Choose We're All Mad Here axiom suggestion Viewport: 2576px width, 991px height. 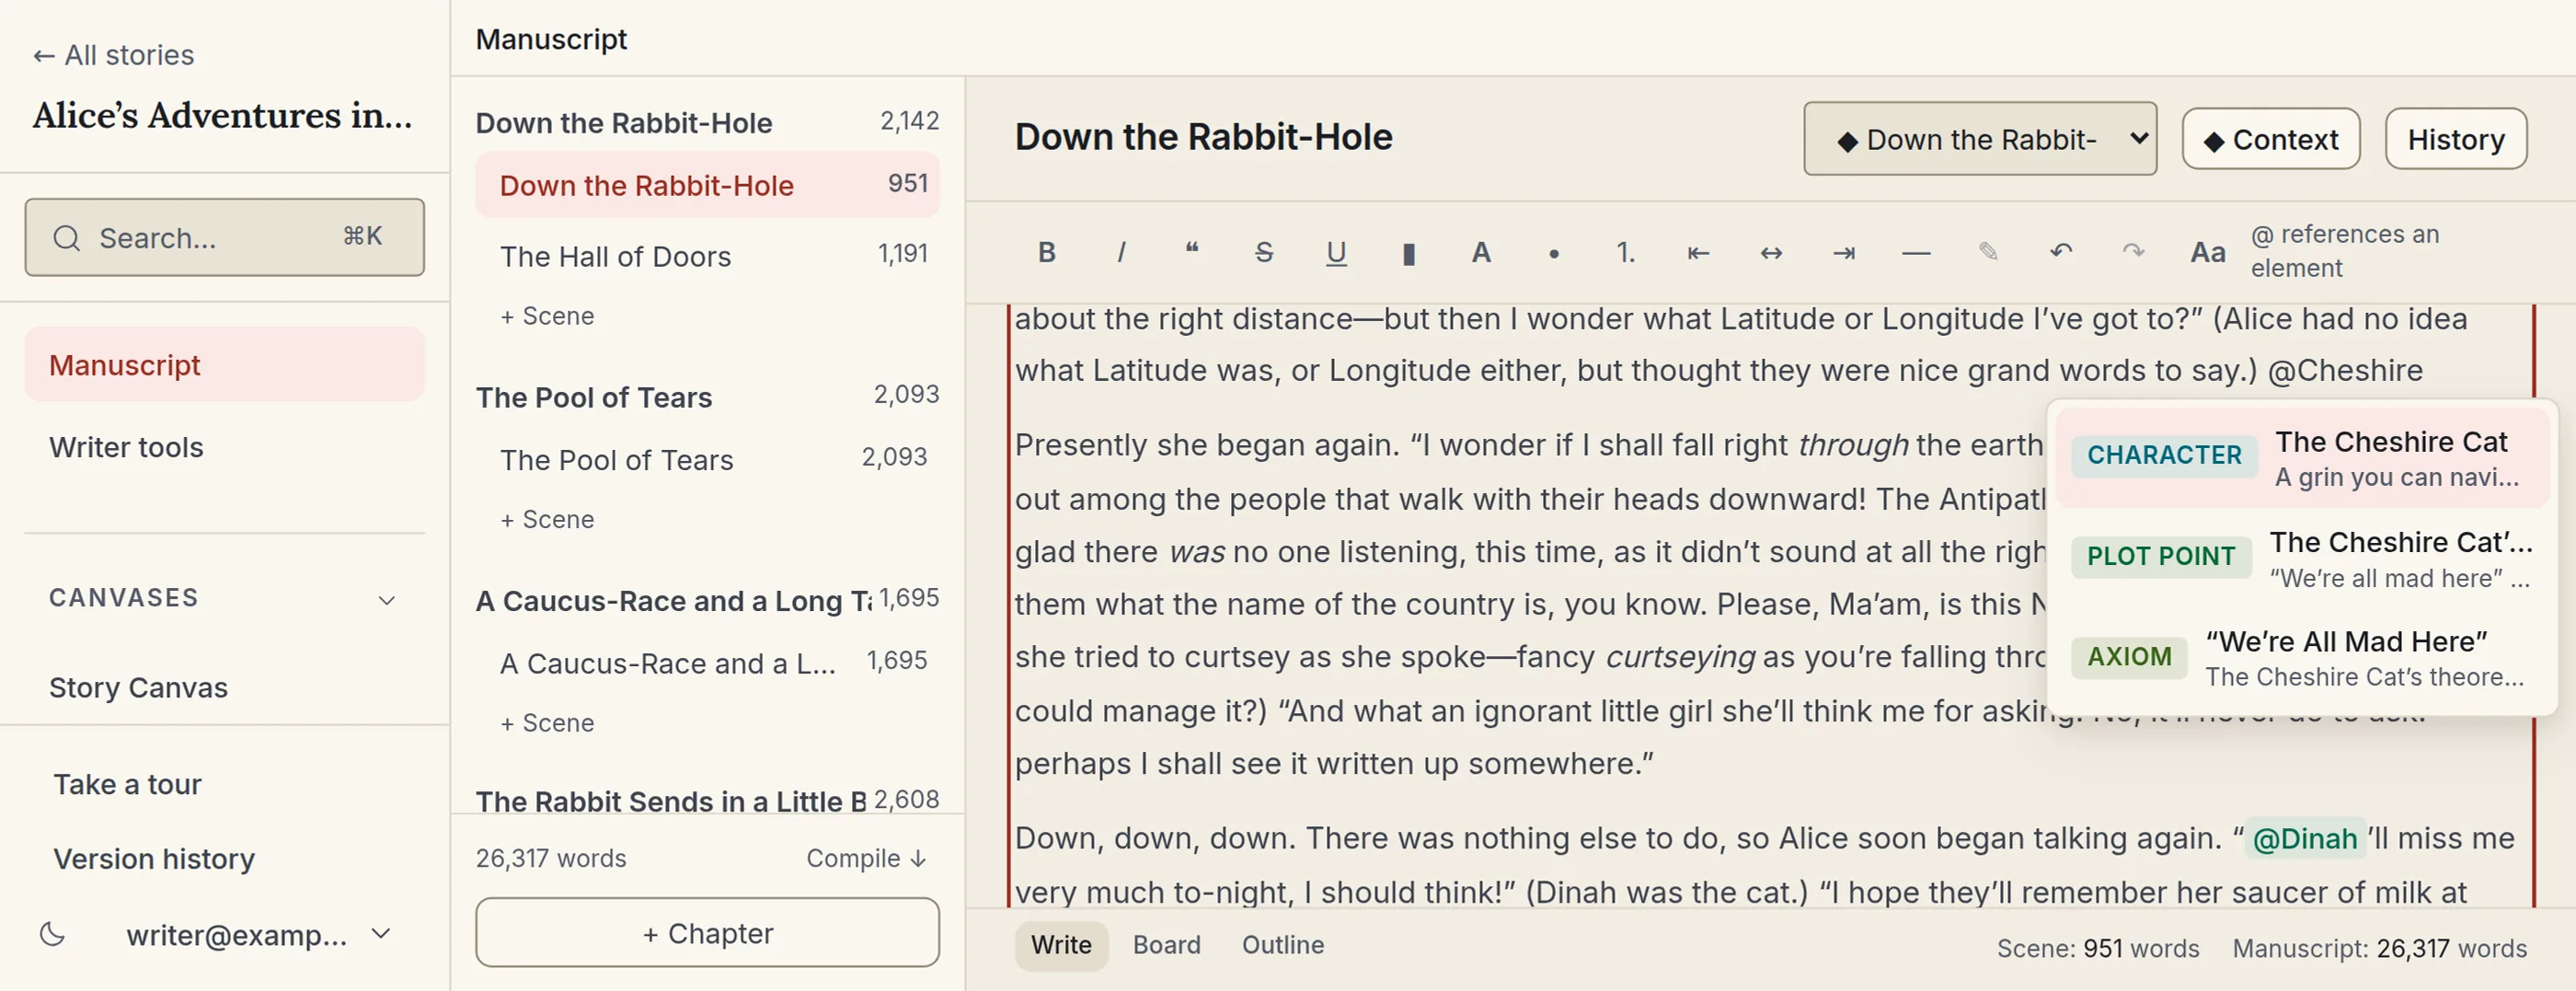point(2302,657)
